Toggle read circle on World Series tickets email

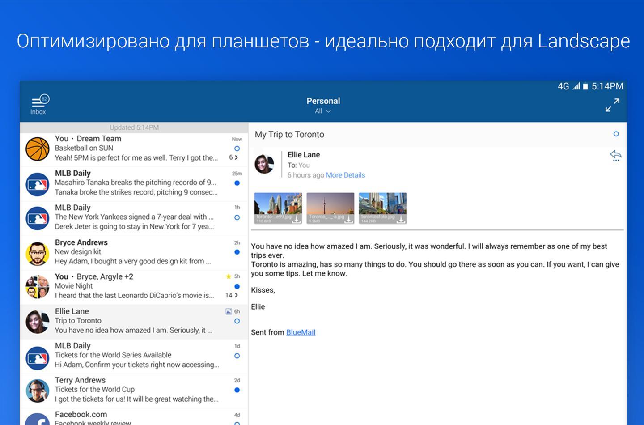pyautogui.click(x=237, y=356)
